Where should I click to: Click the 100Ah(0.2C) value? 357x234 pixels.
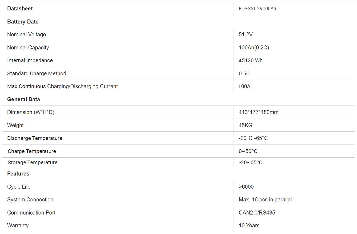coord(254,48)
